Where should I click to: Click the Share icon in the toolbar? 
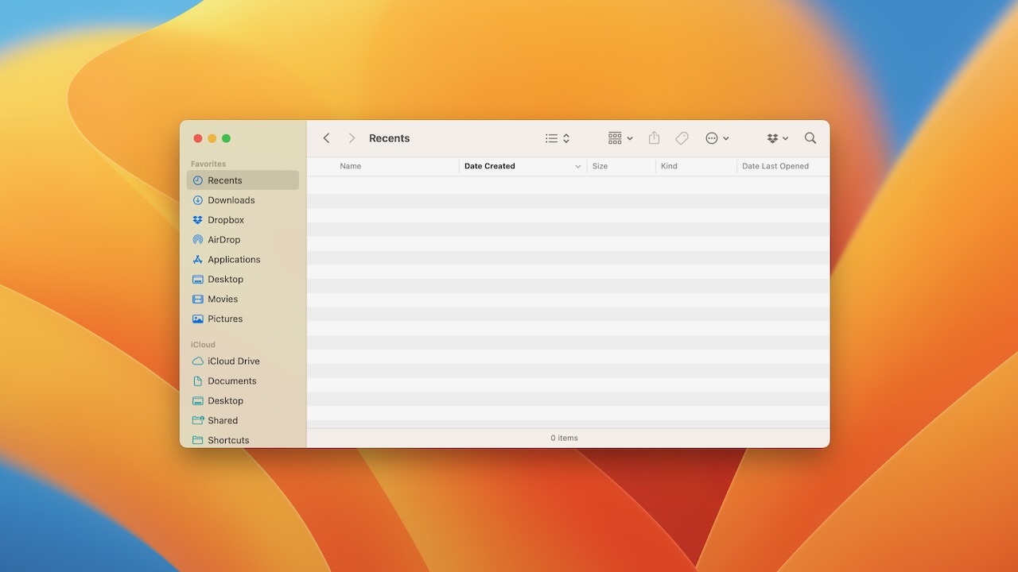(x=654, y=137)
